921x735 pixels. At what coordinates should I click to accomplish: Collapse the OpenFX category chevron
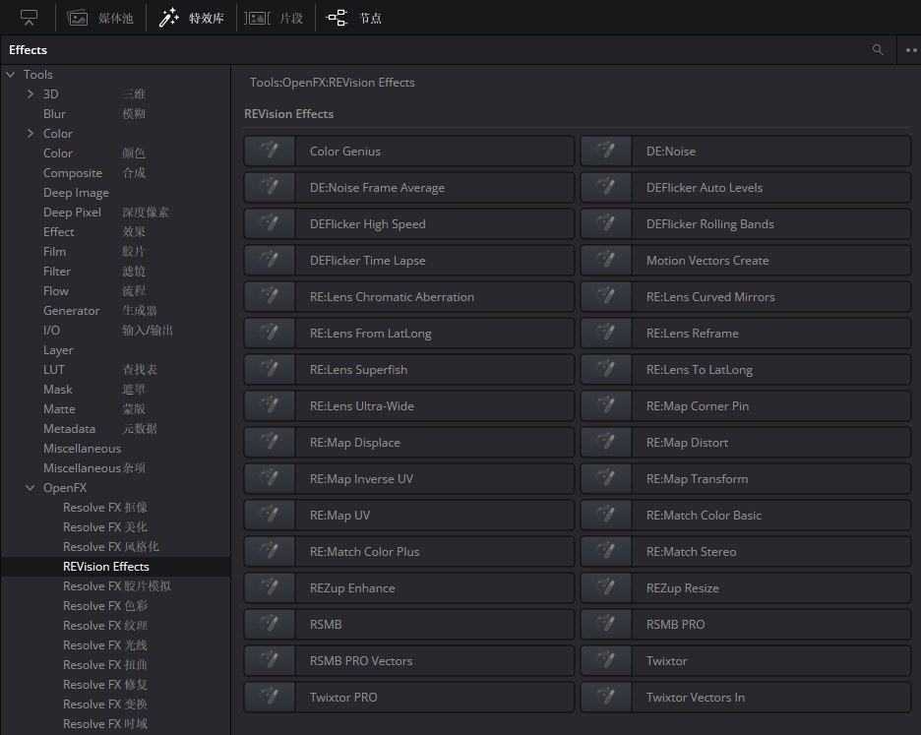coord(30,488)
